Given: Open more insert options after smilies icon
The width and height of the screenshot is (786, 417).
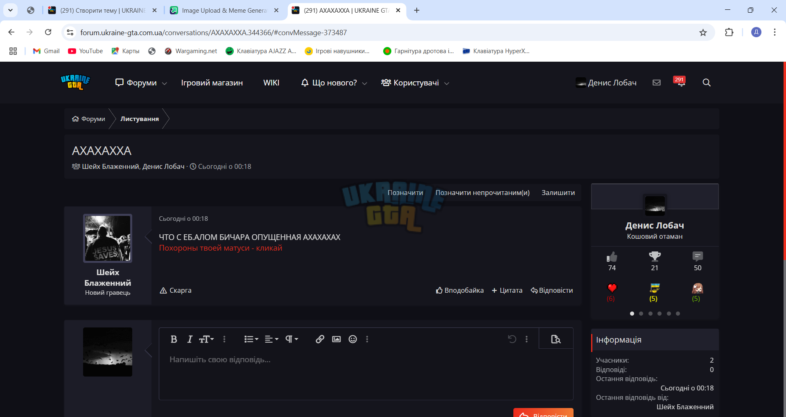Looking at the screenshot, I should pos(367,339).
